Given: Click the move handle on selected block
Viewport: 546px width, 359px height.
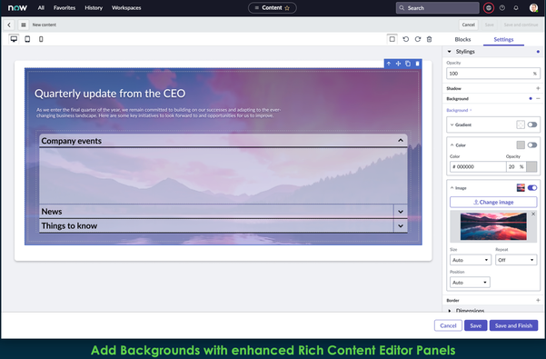Looking at the screenshot, I should pos(398,64).
